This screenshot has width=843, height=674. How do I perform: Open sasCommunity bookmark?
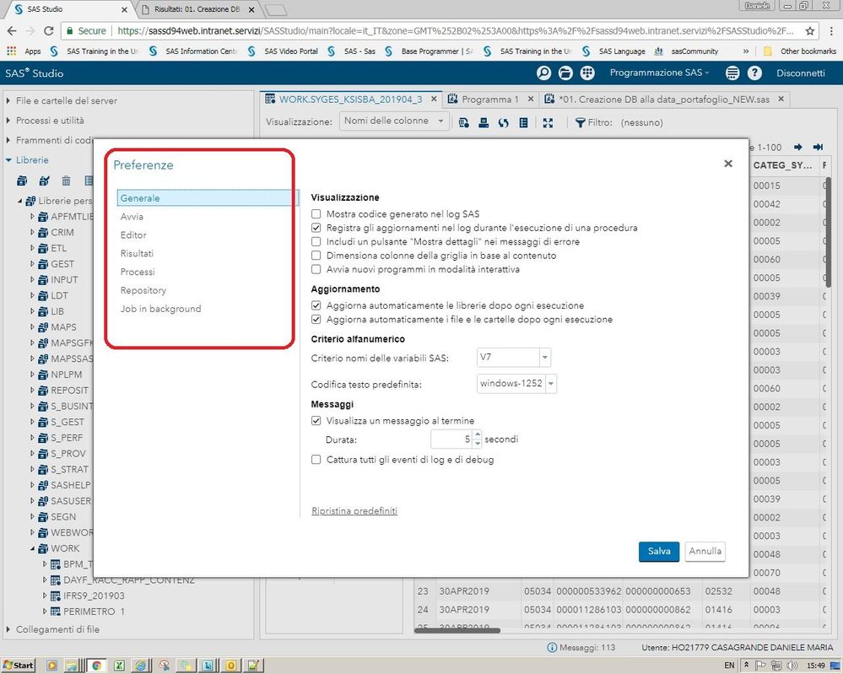pos(687,51)
